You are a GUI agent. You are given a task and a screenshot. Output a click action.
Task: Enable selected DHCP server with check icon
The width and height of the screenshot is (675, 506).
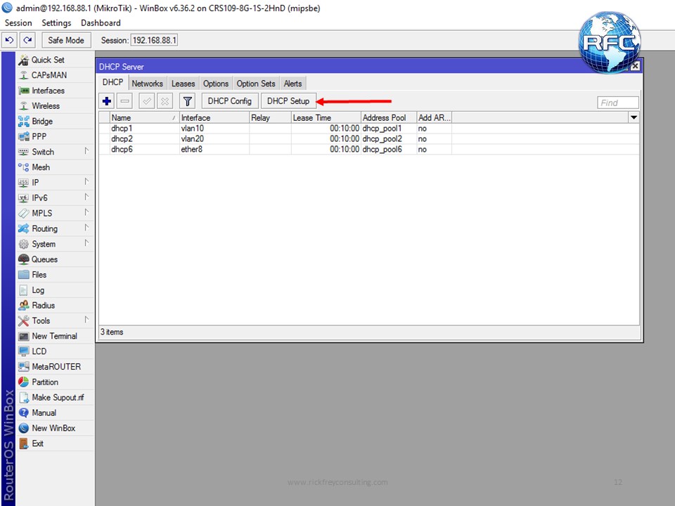pyautogui.click(x=147, y=101)
